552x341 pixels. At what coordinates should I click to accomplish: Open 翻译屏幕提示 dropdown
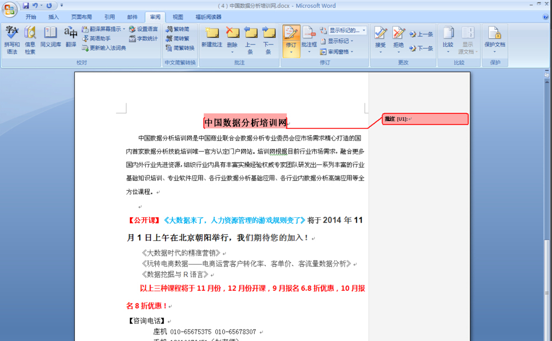pyautogui.click(x=103, y=29)
